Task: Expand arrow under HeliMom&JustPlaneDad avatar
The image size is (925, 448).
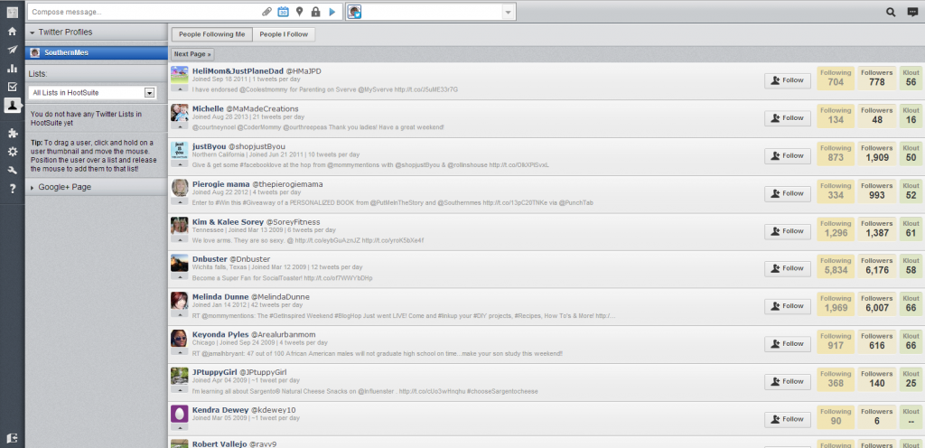Action: [x=180, y=89]
